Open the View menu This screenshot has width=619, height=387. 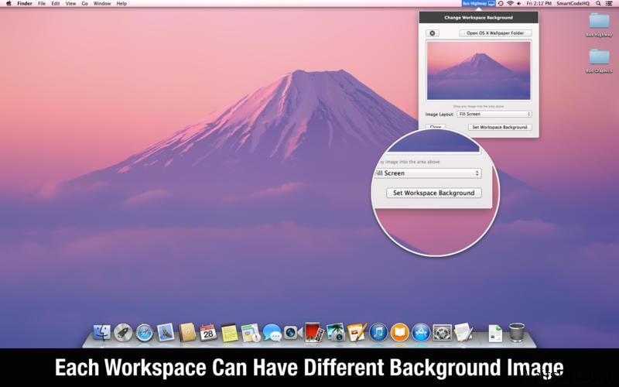pyautogui.click(x=70, y=3)
